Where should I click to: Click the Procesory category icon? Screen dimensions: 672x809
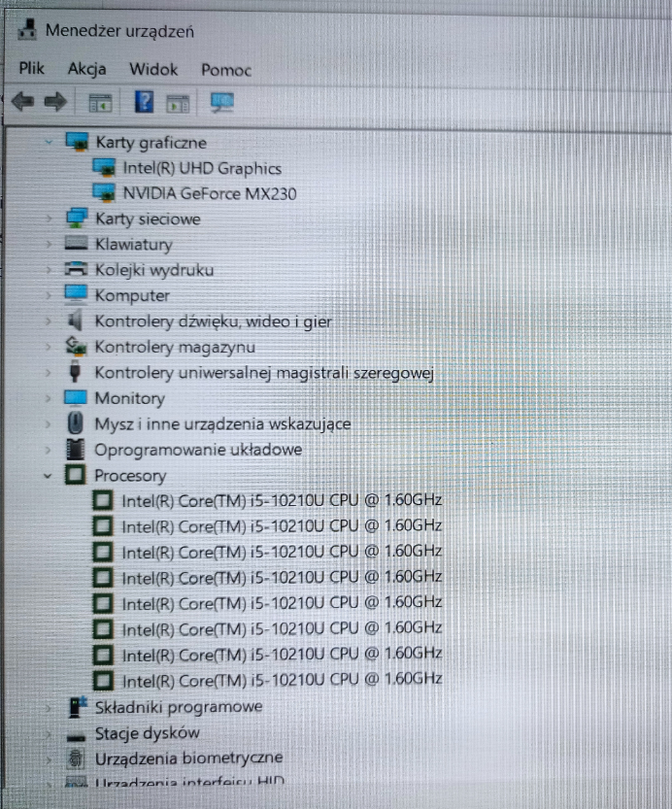(76, 475)
